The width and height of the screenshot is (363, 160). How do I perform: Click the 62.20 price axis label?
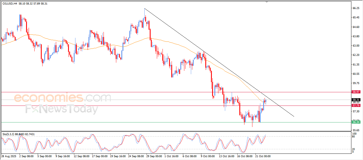tap(356, 55)
